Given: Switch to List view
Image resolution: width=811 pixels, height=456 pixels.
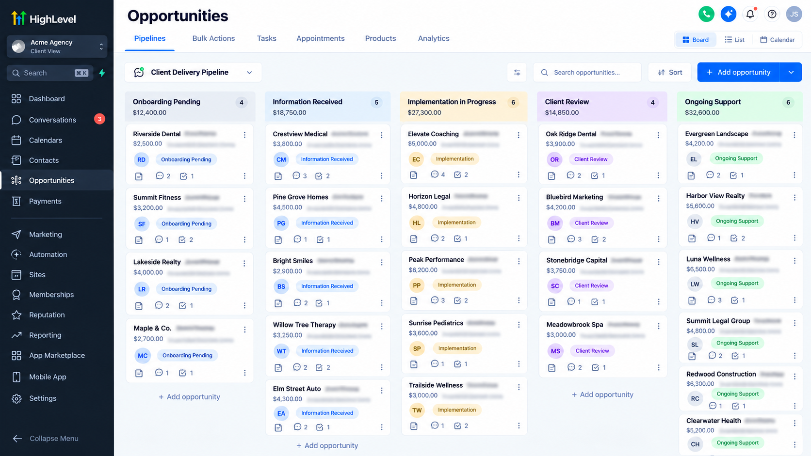Looking at the screenshot, I should 734,40.
